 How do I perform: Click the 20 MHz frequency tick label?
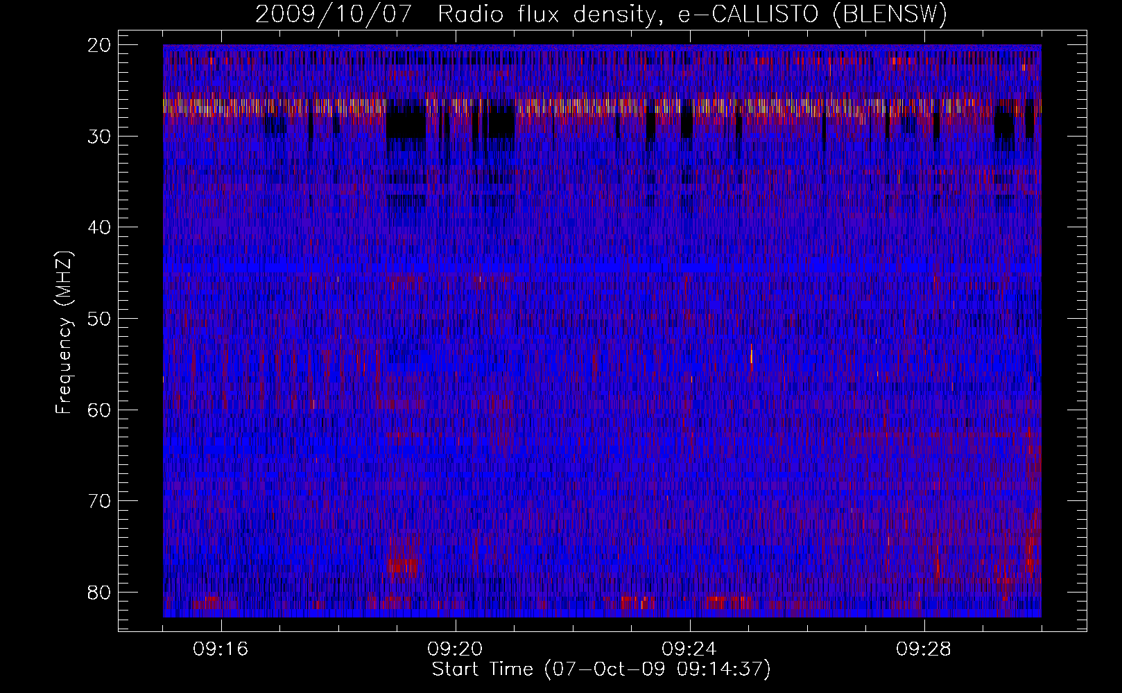point(100,45)
